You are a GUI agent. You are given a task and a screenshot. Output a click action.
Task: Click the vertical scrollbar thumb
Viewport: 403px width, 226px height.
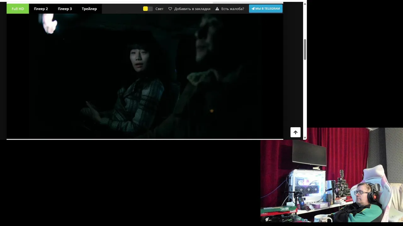coord(305,50)
